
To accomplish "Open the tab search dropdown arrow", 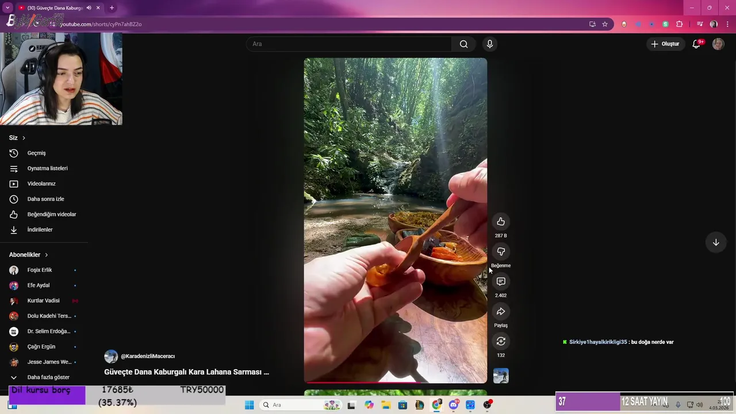I will tap(7, 8).
